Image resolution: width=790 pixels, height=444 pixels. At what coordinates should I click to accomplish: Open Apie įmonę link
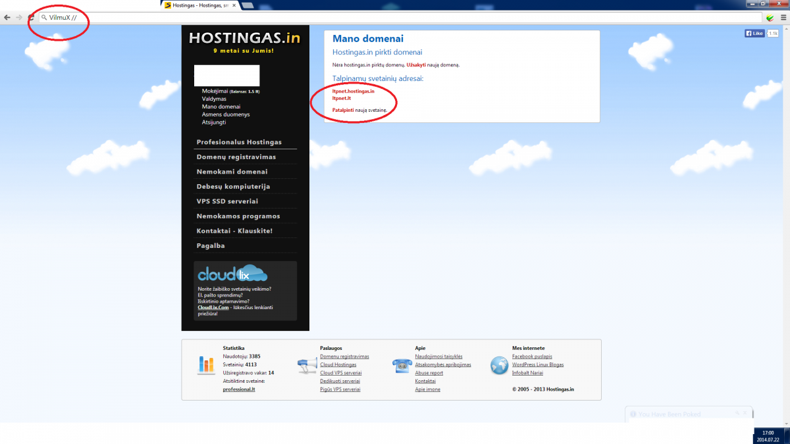click(427, 389)
